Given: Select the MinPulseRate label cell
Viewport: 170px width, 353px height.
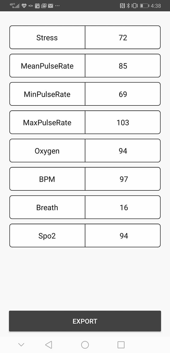Looking at the screenshot, I should coord(47,94).
